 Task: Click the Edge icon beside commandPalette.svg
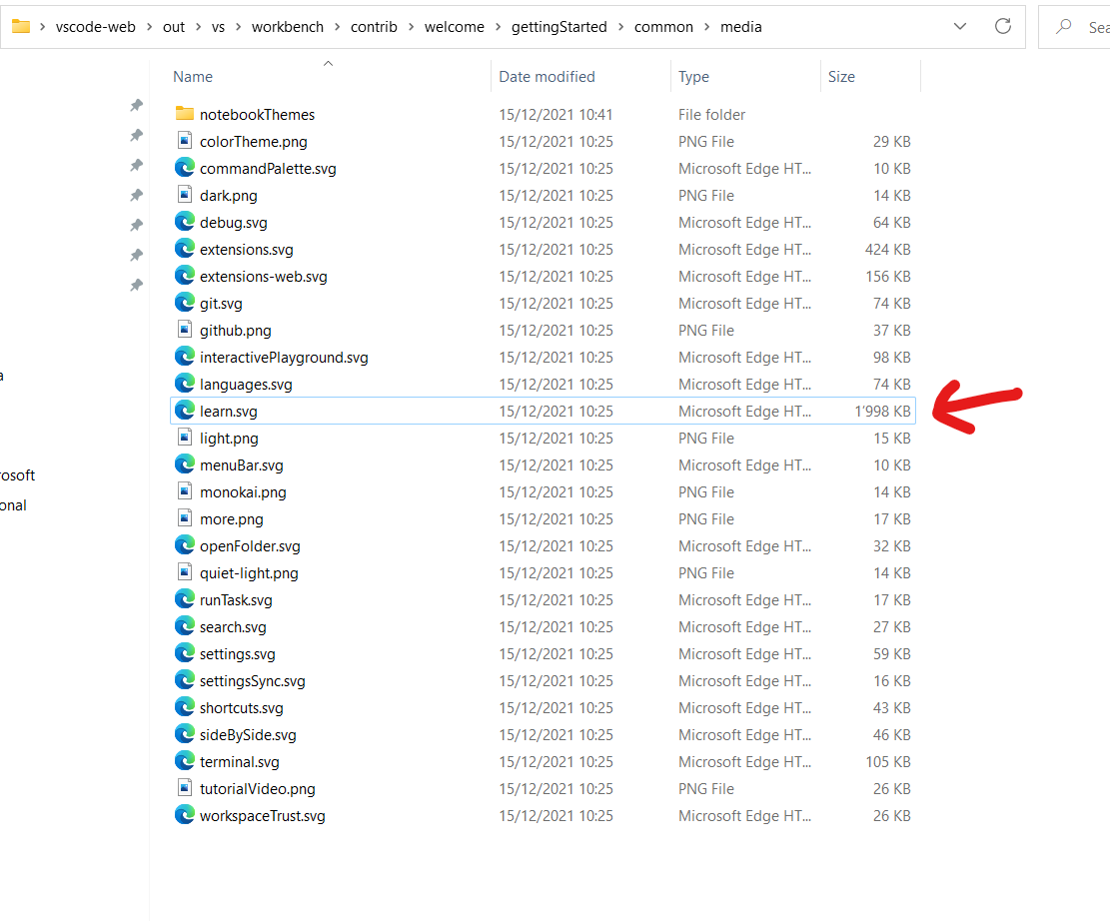click(185, 168)
